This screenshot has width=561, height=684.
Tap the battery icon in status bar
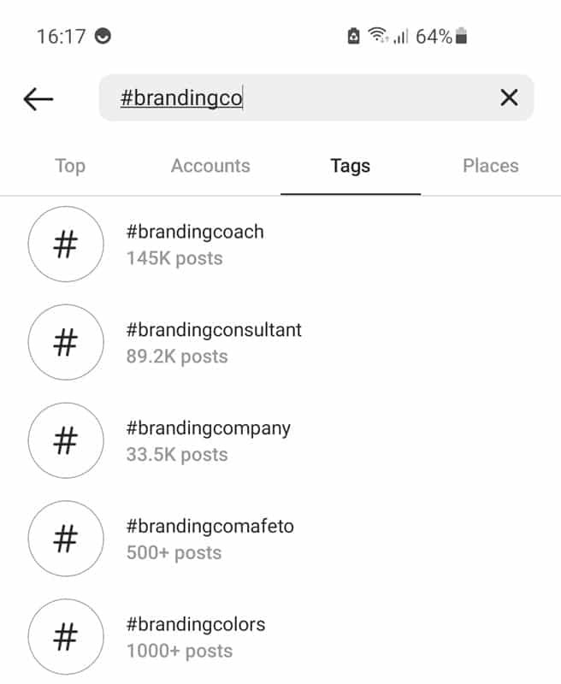463,37
